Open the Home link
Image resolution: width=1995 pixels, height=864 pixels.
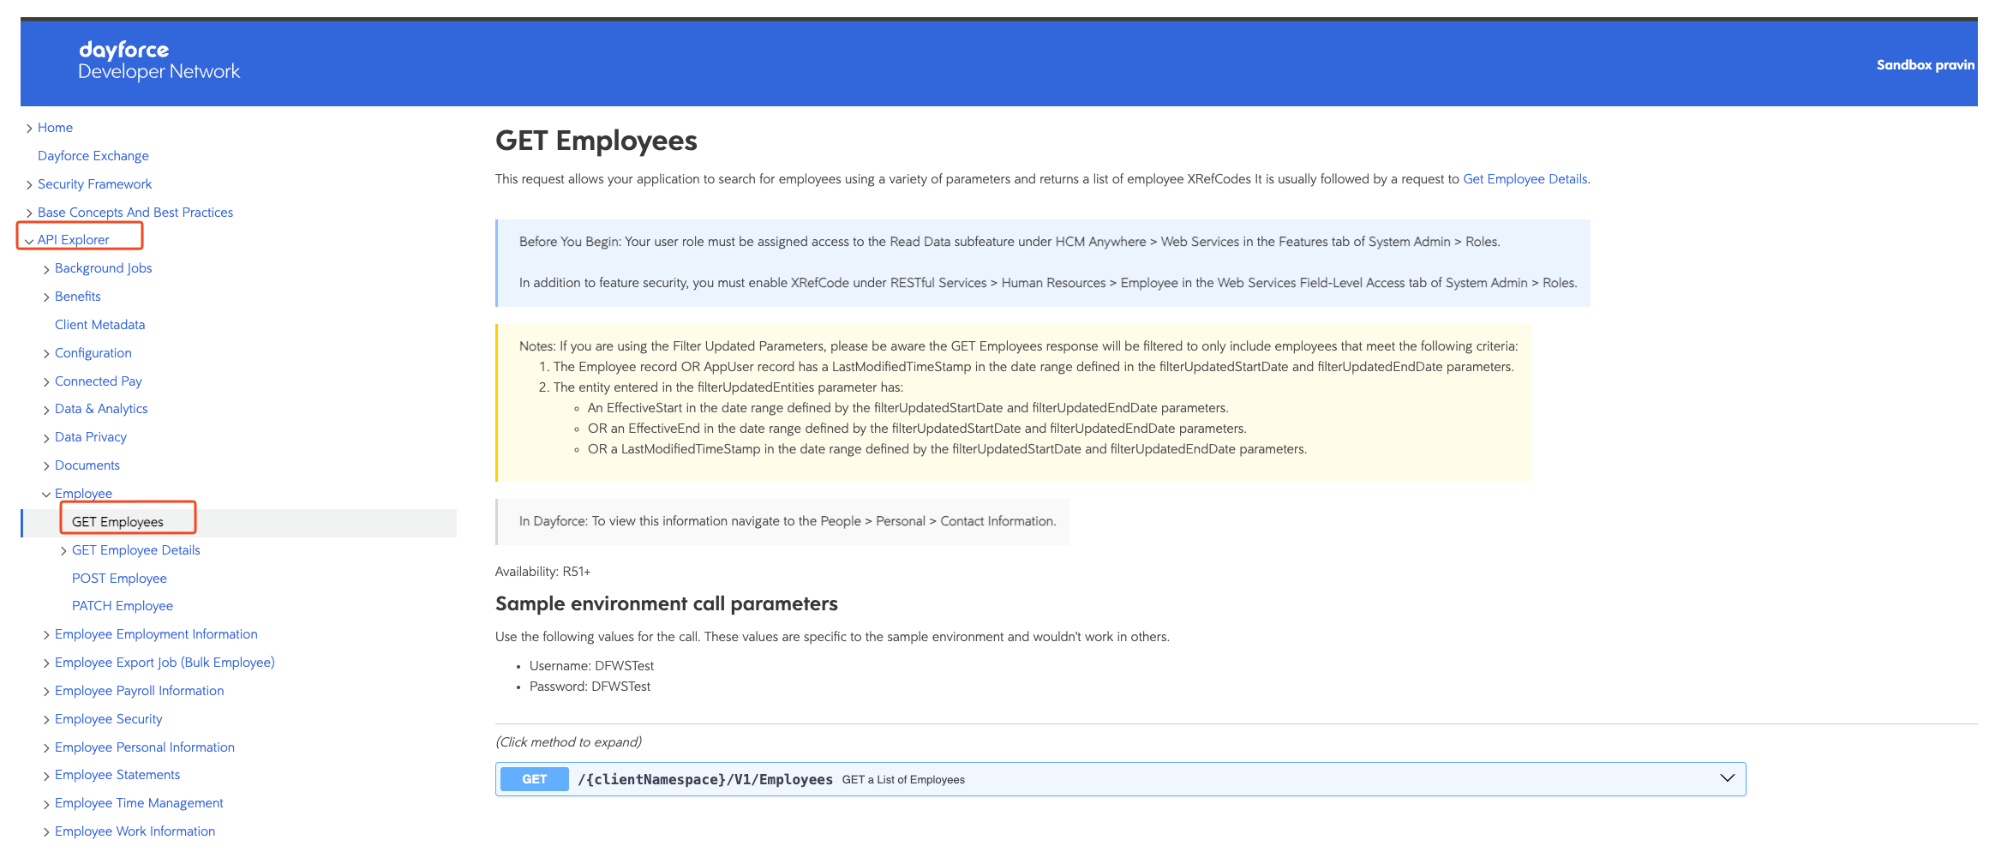coord(55,128)
